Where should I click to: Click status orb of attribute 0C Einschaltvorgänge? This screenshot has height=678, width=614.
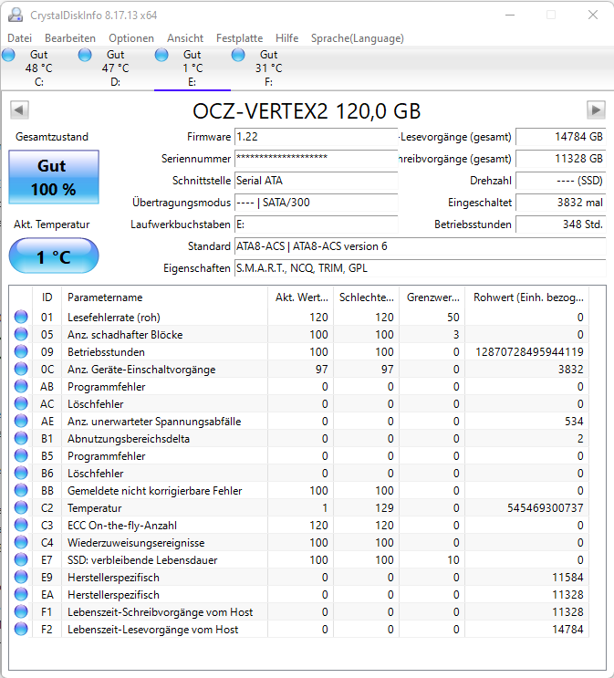tap(21, 369)
